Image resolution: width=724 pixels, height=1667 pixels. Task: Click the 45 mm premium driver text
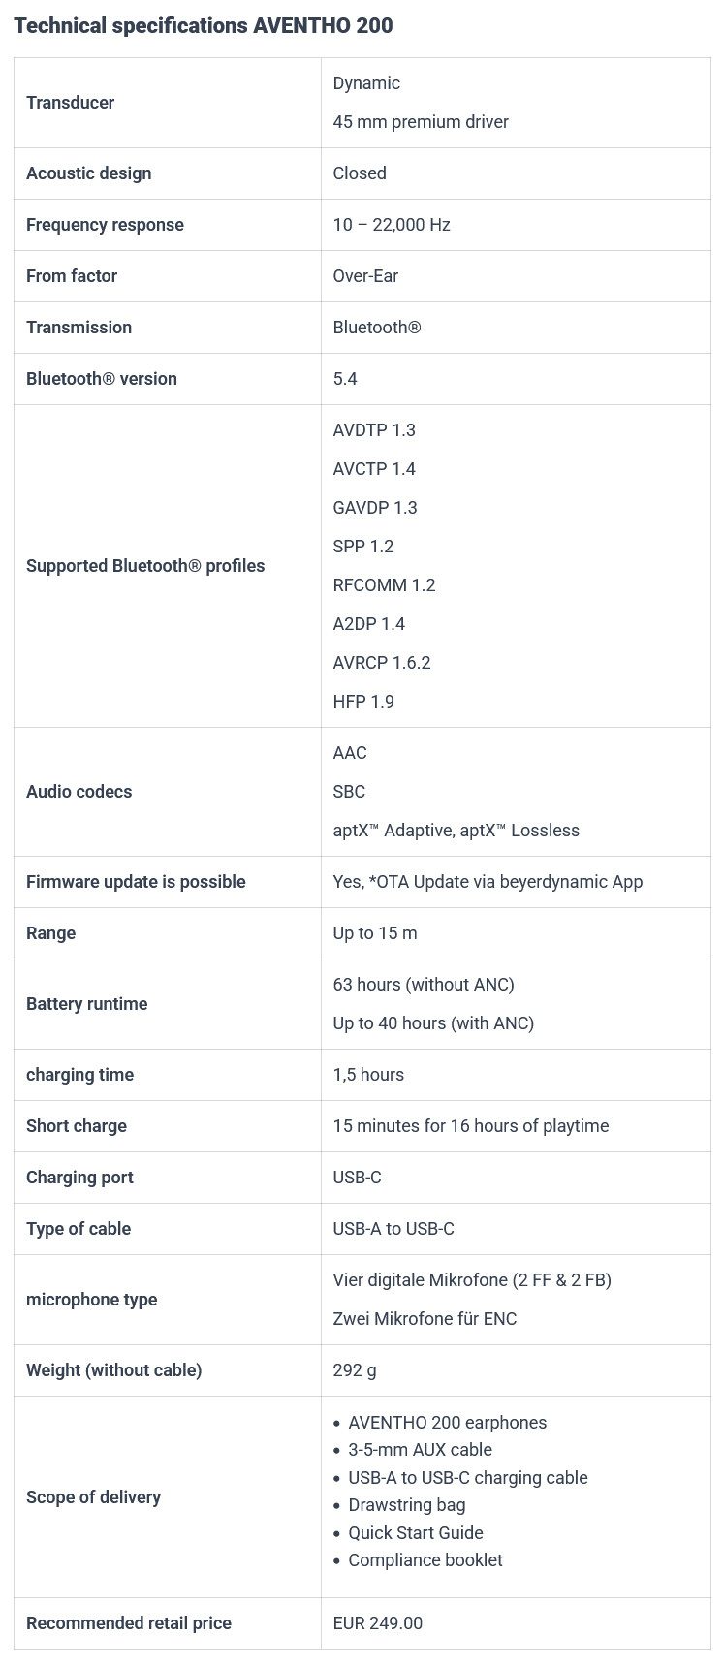tap(421, 122)
